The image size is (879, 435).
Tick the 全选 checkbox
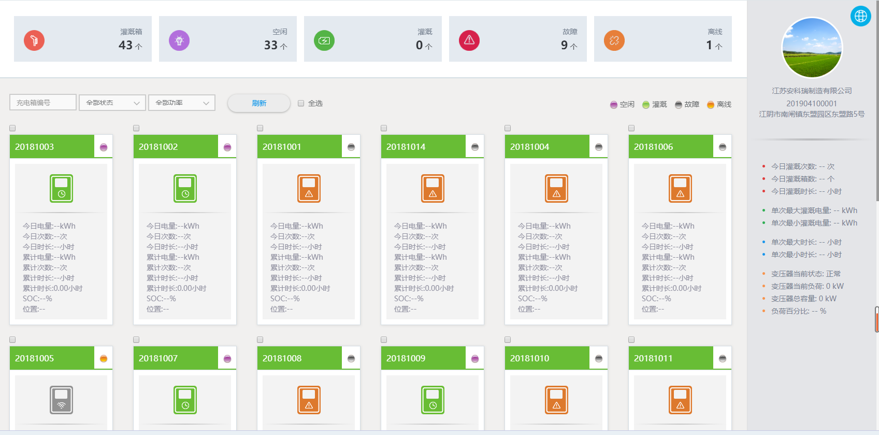click(x=301, y=103)
